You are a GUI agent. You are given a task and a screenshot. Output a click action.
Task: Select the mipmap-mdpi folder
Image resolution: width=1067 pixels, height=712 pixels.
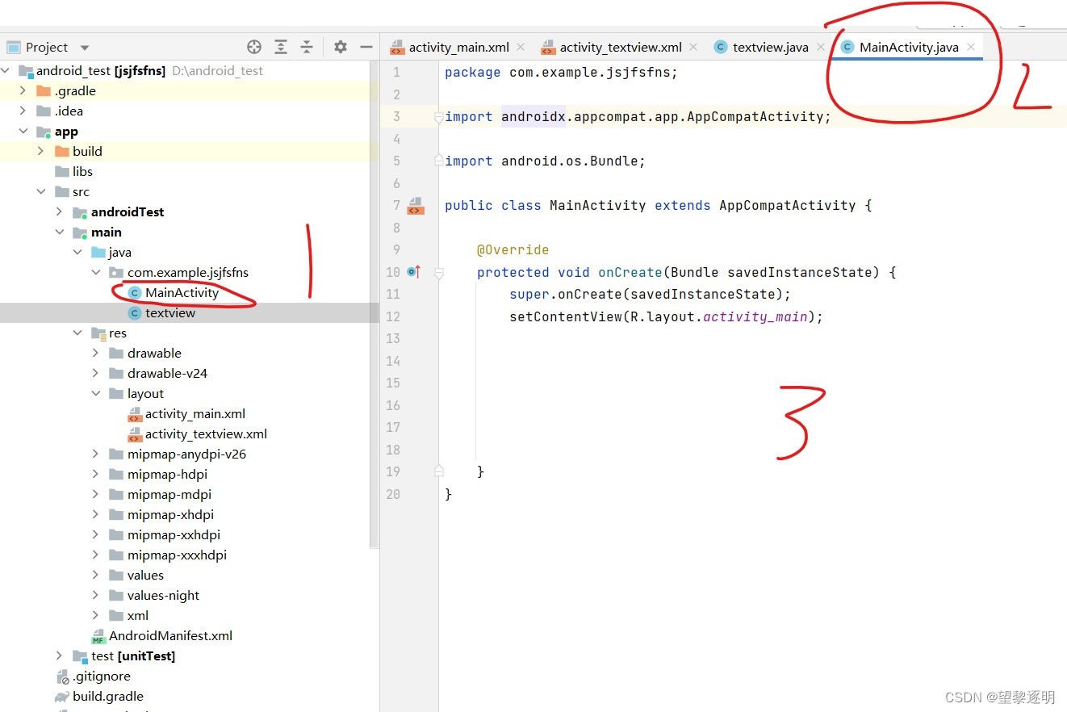coord(169,495)
